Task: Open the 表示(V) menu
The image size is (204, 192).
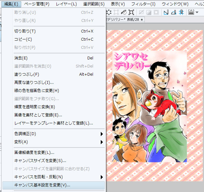Action: coord(118,4)
